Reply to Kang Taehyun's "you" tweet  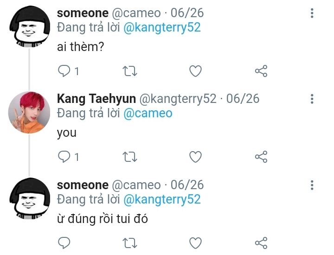tap(64, 157)
